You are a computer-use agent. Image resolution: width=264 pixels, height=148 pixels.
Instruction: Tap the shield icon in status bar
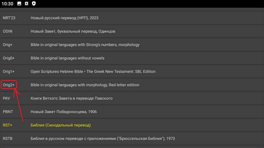34,4
